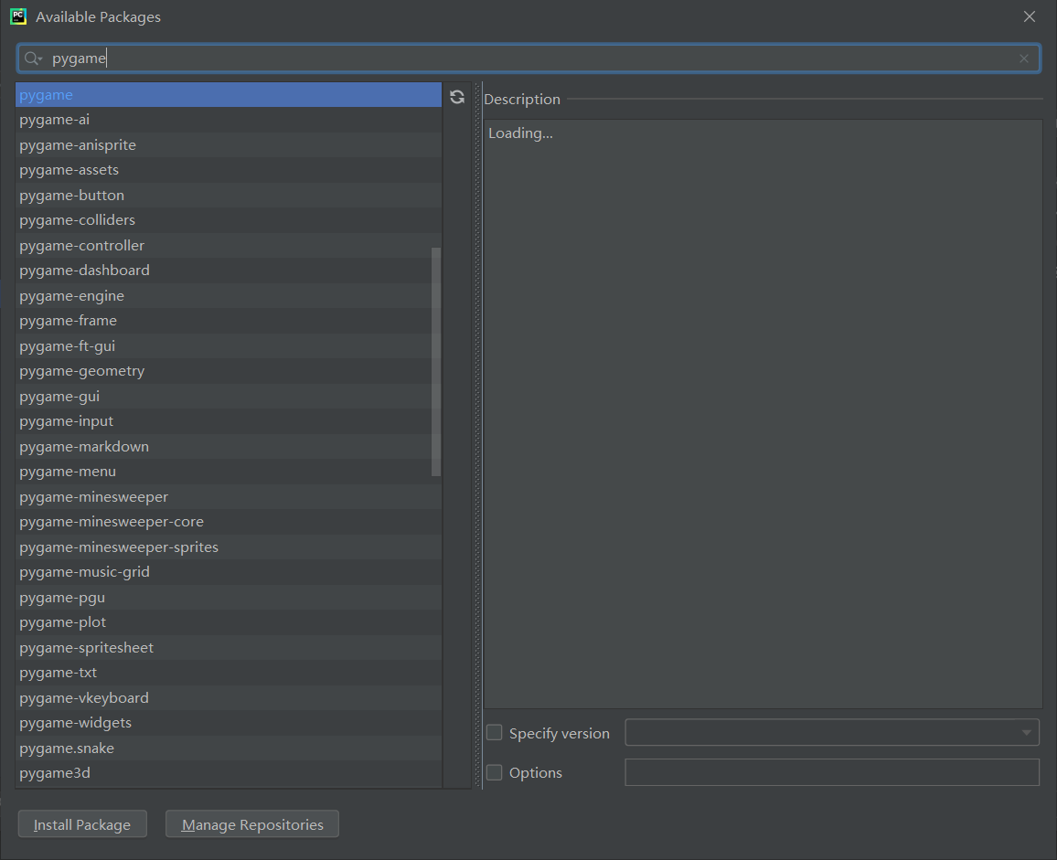This screenshot has height=860, width=1057.
Task: Close the Available Packages dialog
Action: tap(1030, 16)
